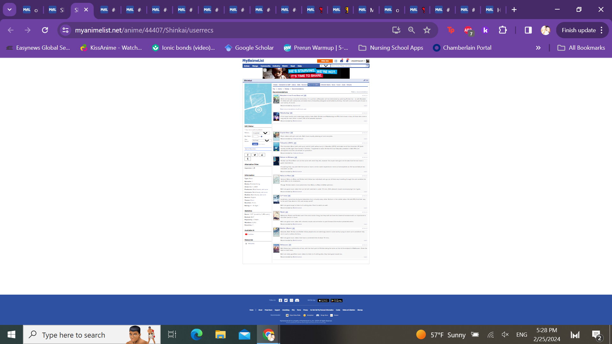Click the browser zoom magnifier icon

click(412, 30)
